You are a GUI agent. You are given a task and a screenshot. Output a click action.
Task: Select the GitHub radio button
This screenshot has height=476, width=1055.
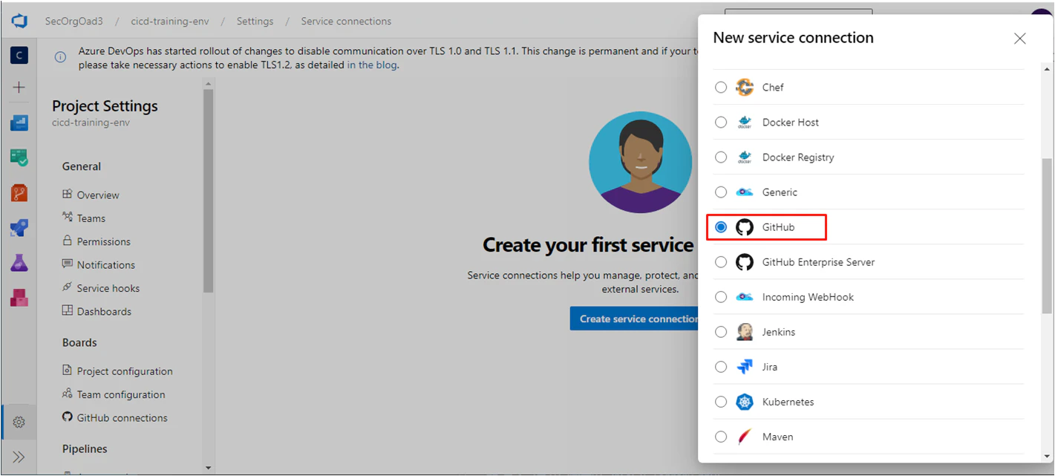(721, 227)
